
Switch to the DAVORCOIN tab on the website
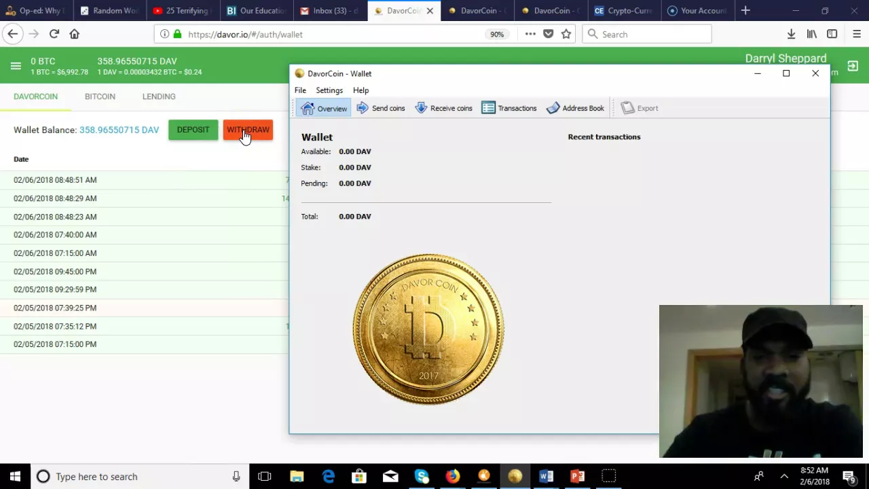[35, 96]
